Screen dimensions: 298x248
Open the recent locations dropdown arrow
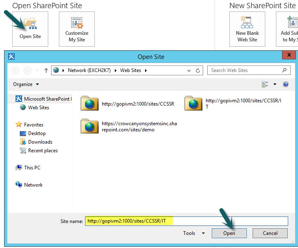(37, 70)
